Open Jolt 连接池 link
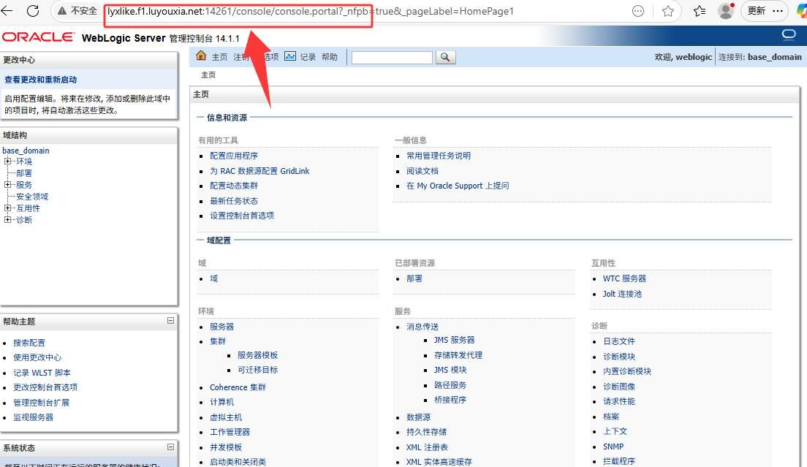The height and width of the screenshot is (467, 807). (x=622, y=294)
